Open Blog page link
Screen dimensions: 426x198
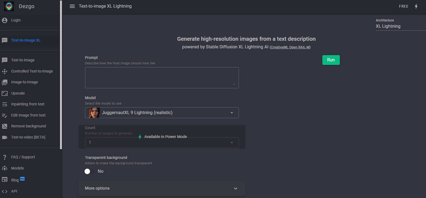click(x=15, y=180)
